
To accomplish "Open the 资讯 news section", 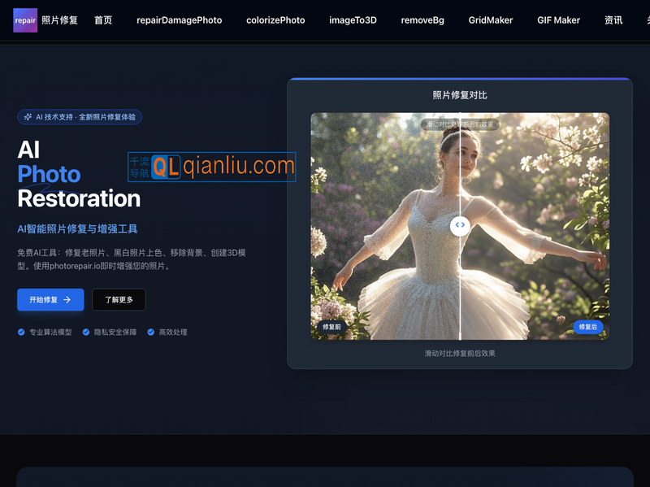I will point(613,20).
